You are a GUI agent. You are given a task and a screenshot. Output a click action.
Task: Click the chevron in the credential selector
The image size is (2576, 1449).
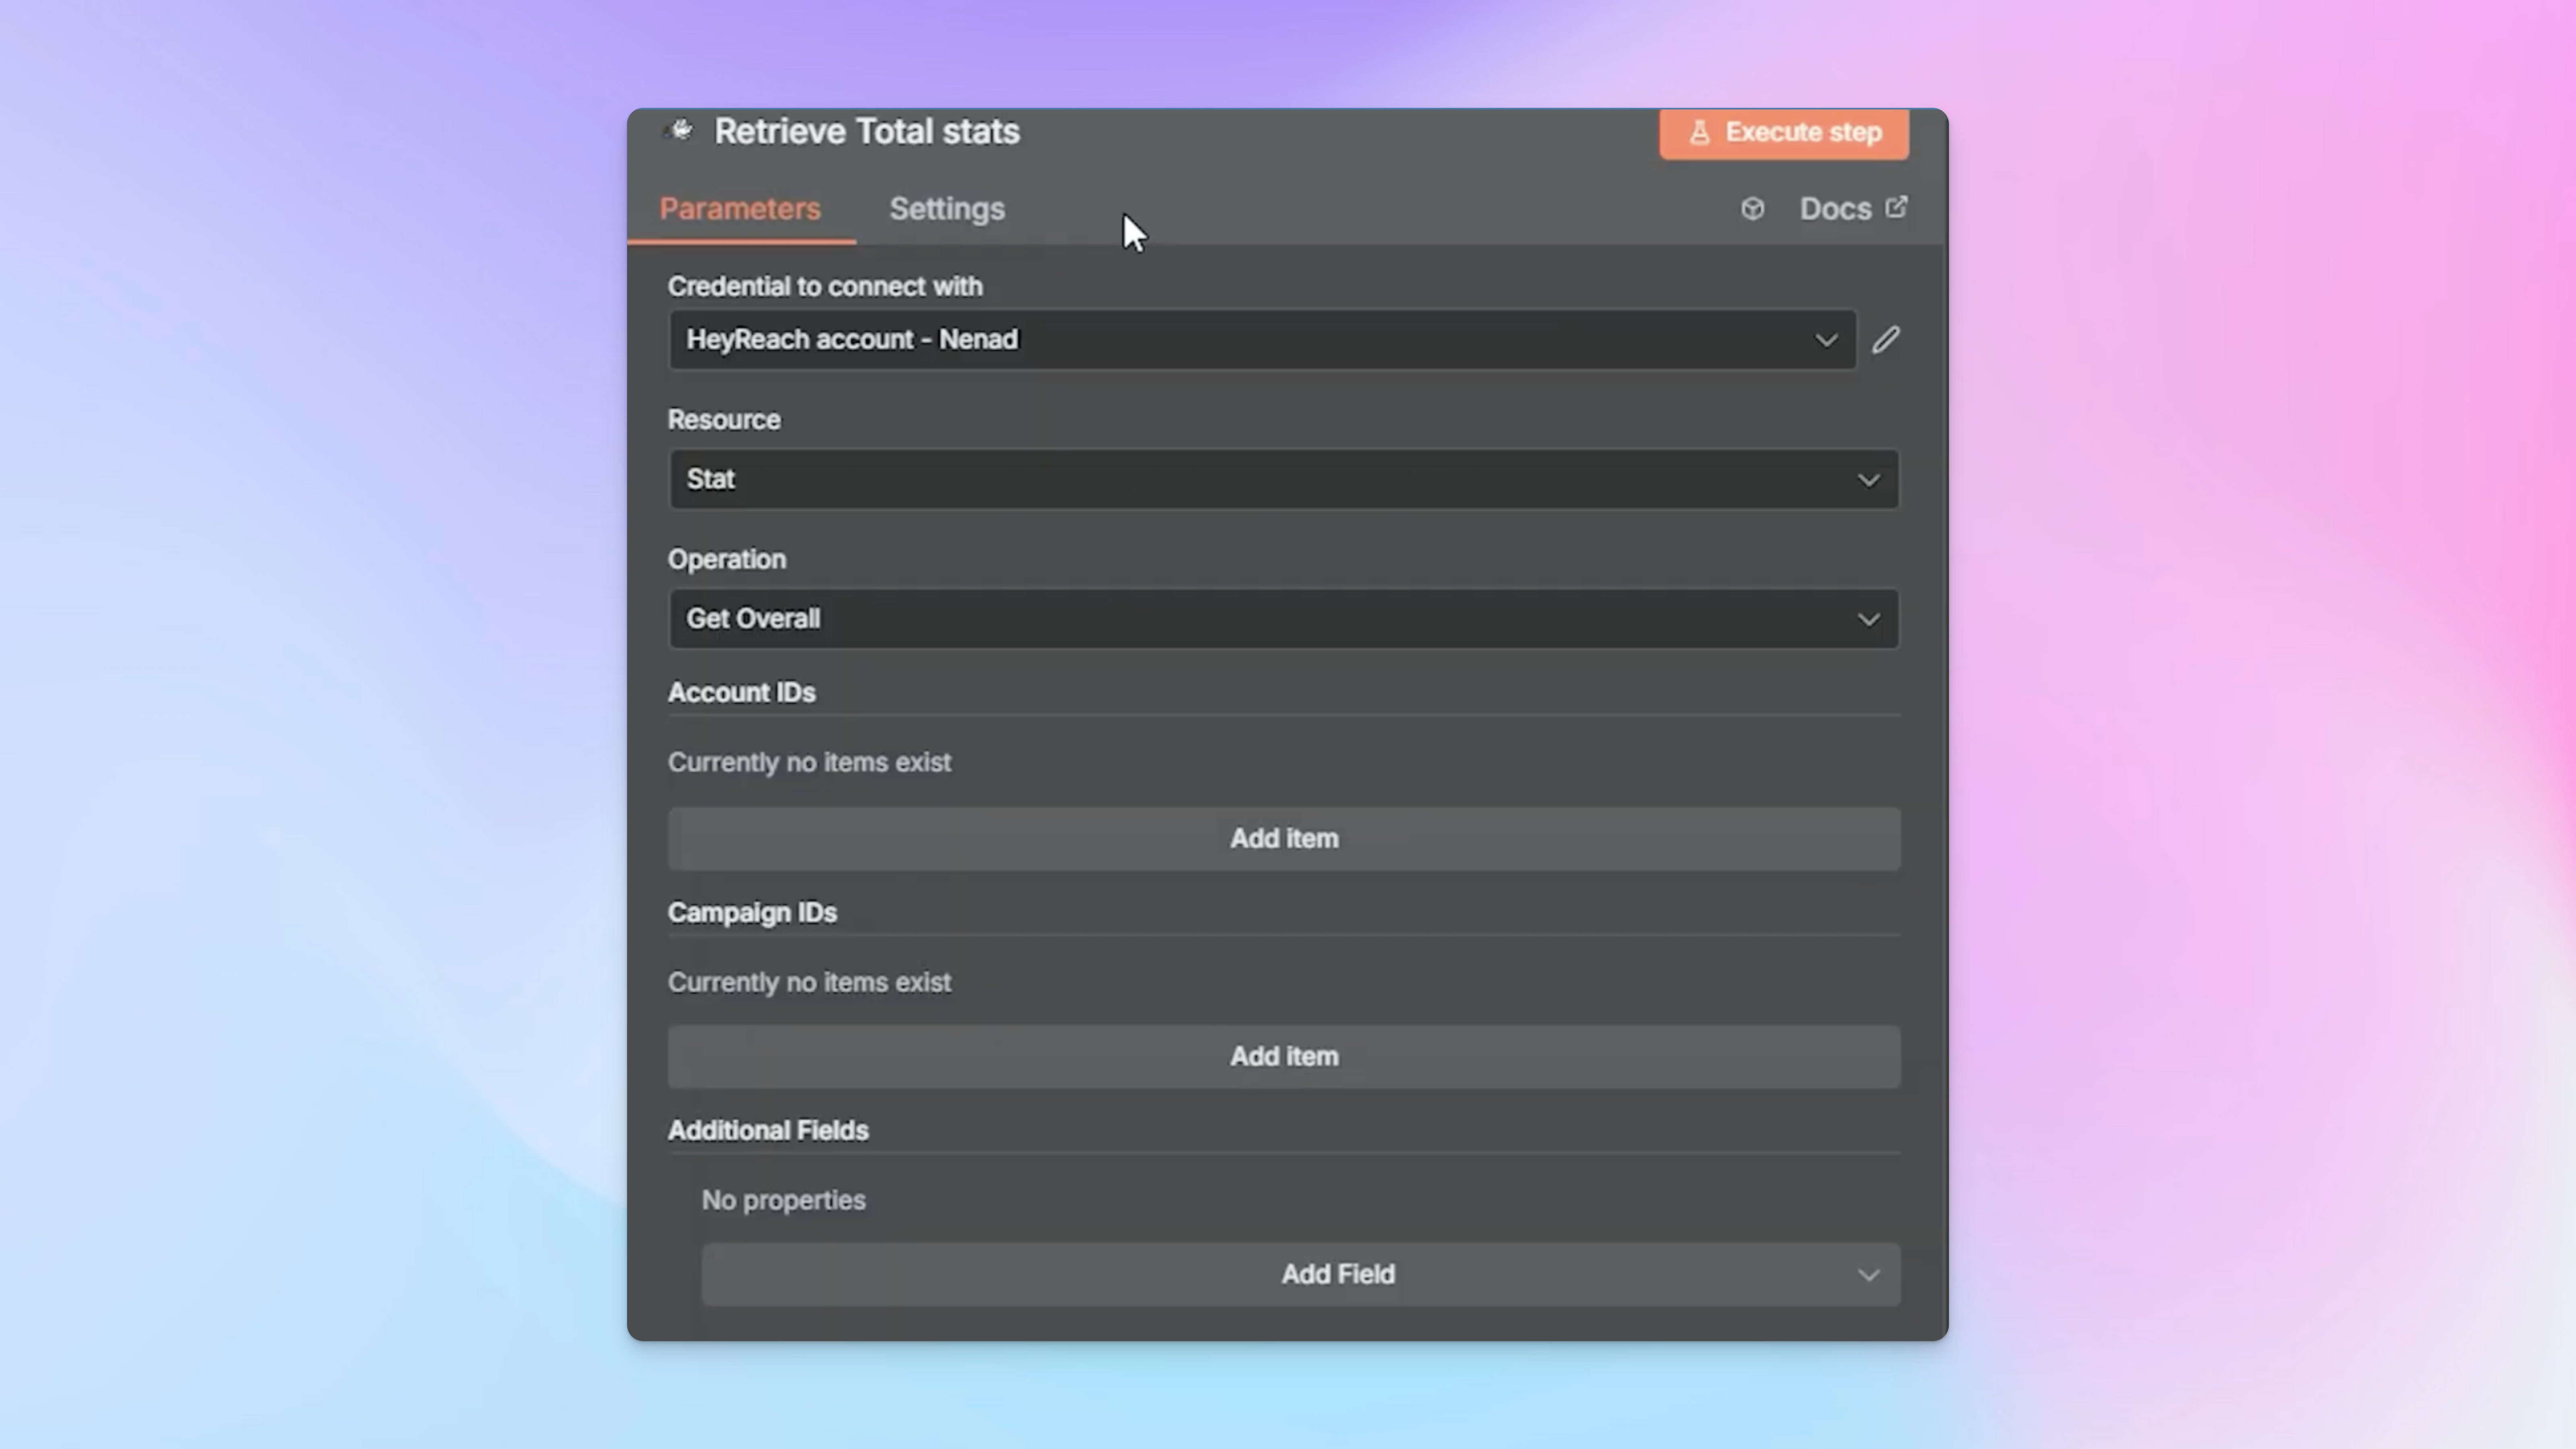pyautogui.click(x=1826, y=340)
